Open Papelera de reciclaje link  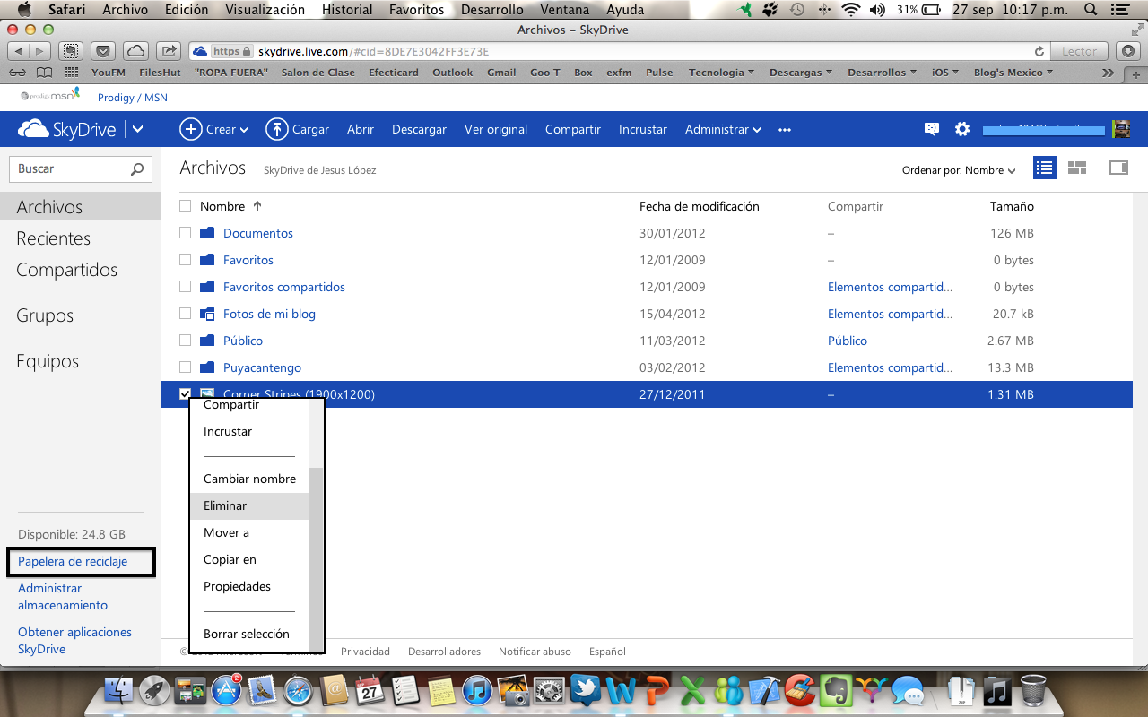[73, 561]
